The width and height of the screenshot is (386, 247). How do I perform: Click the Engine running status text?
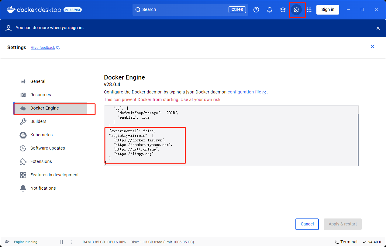click(26, 242)
